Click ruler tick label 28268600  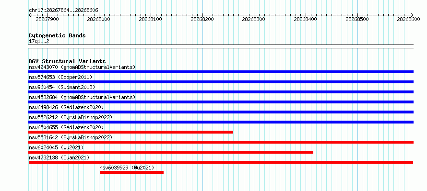pyautogui.click(x=408, y=19)
